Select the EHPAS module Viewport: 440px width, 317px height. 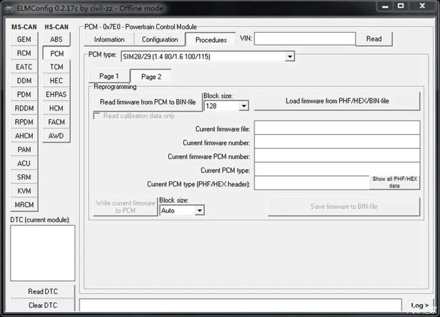tap(56, 94)
